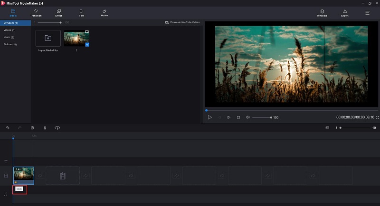Screen dimensions: 380x206
Task: Click the Export icon
Action: click(345, 13)
